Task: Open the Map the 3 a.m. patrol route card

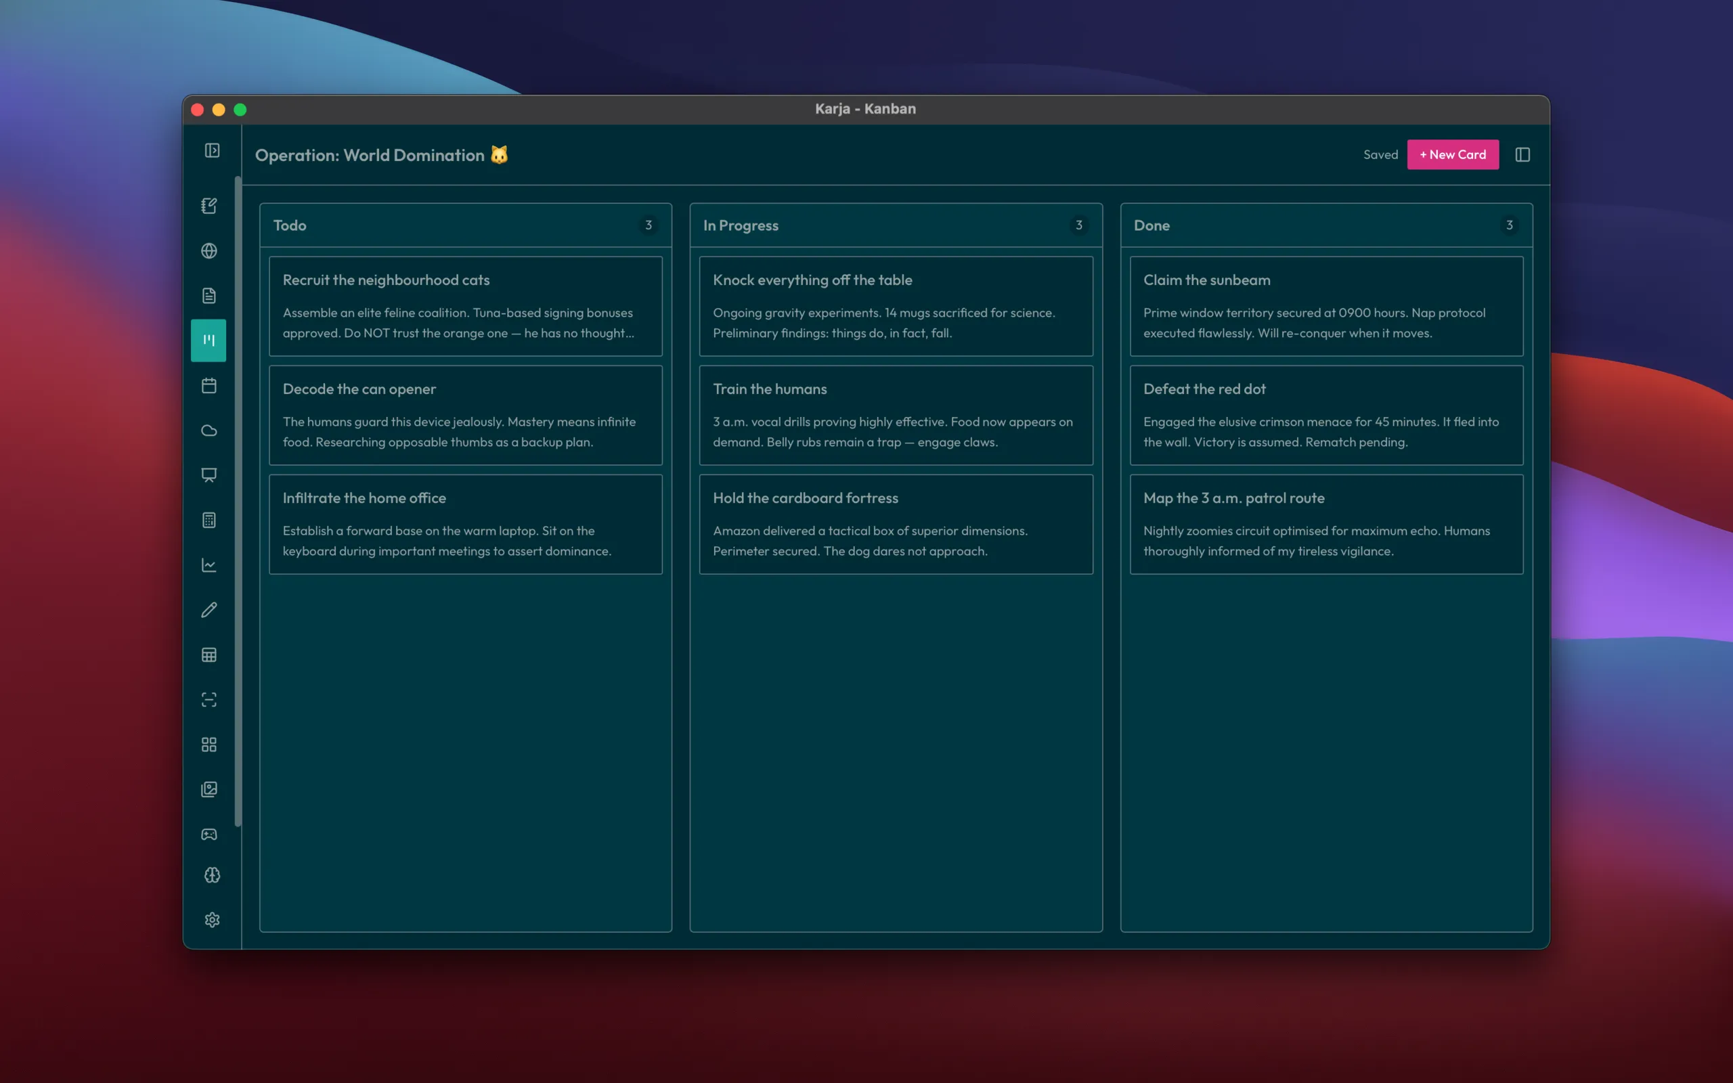Action: pos(1326,525)
